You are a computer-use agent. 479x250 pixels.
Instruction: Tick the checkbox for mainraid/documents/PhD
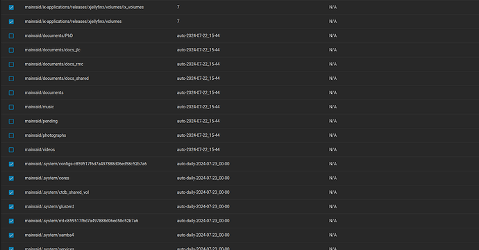11,35
